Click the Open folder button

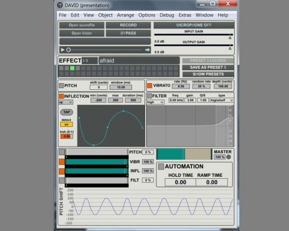pos(81,33)
